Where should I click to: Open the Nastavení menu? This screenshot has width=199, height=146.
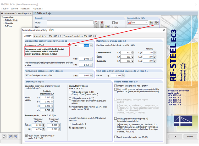click(x=25, y=9)
